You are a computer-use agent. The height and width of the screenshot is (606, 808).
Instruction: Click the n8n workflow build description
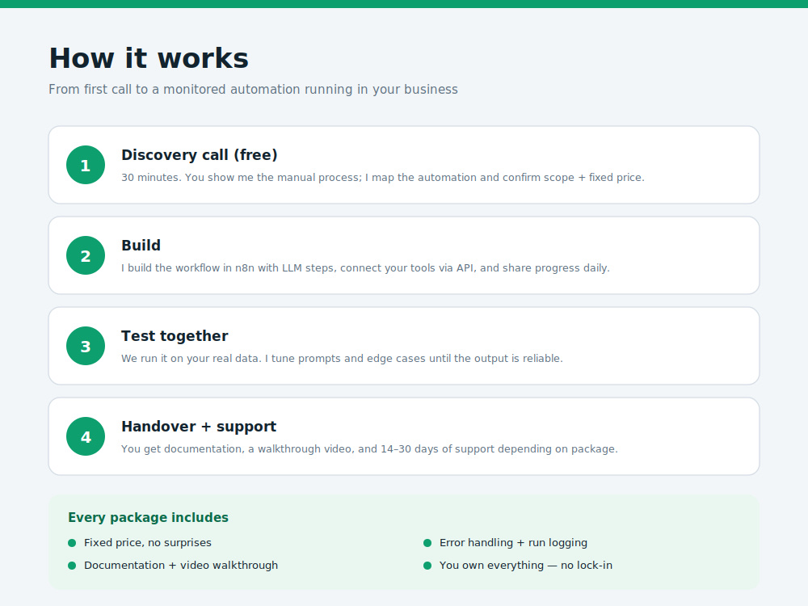(x=365, y=268)
